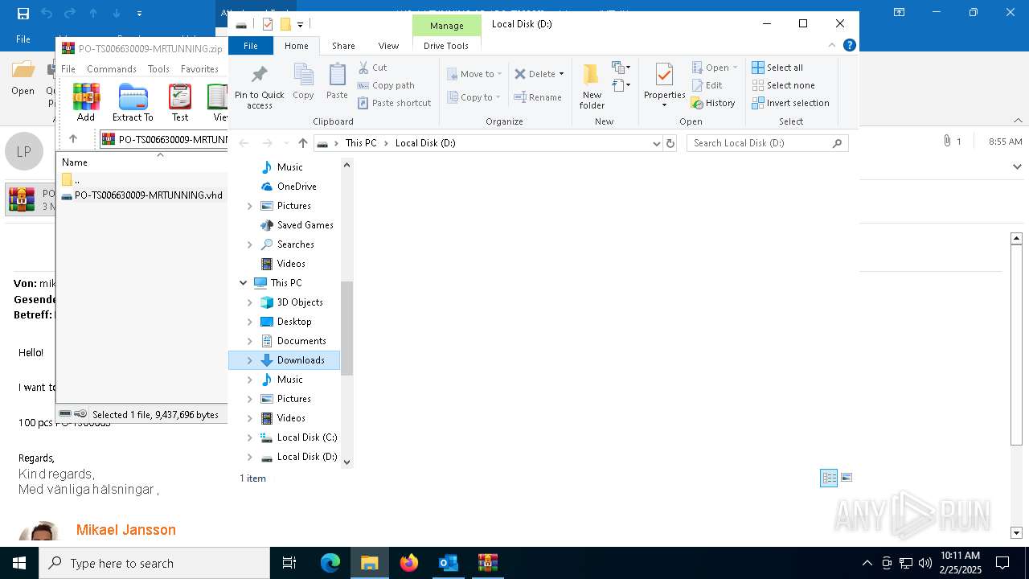Click Pin to Quick access icon

tap(259, 87)
